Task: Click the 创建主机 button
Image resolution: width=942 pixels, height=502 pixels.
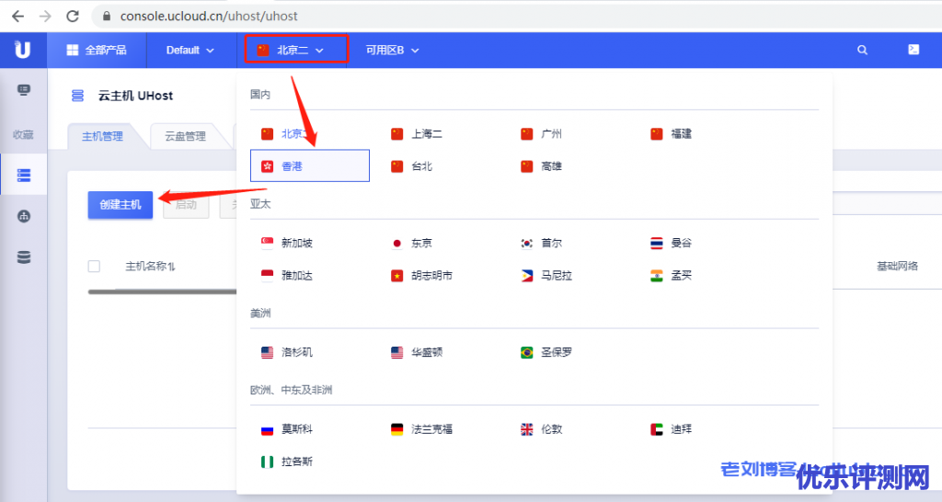Action: pos(121,205)
